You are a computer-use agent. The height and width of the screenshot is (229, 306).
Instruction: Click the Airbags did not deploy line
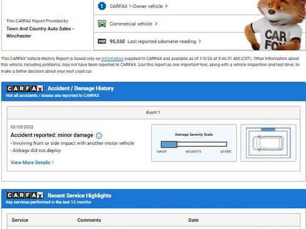click(x=36, y=150)
